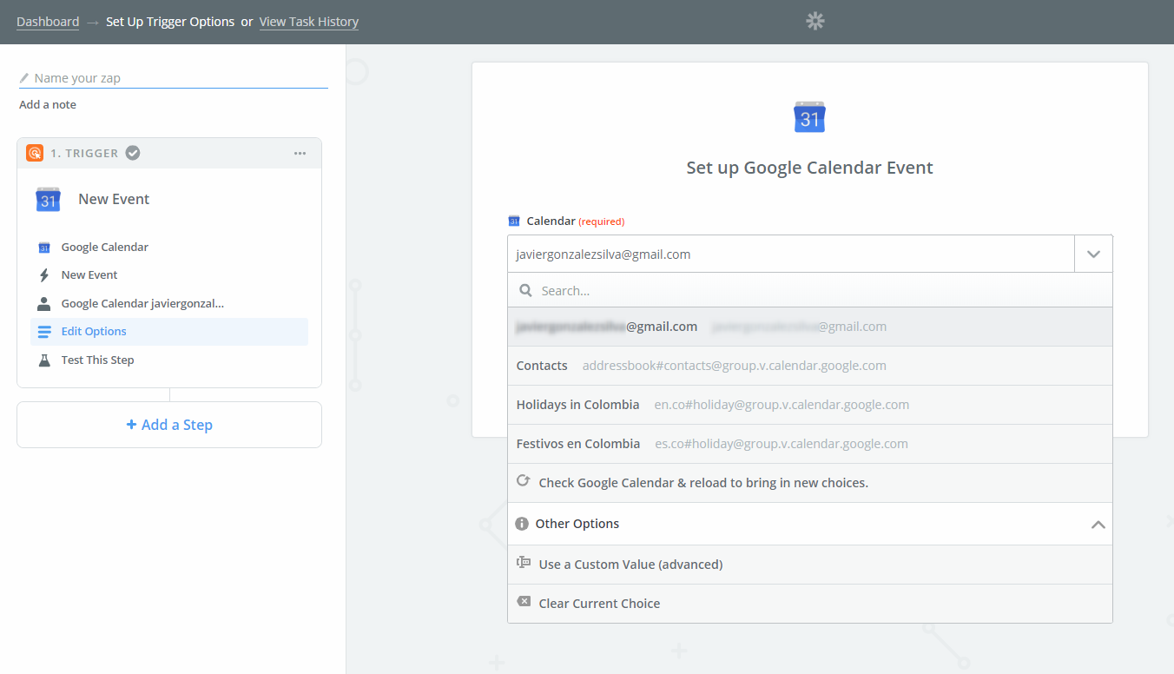
Task: Select the Holidays in Colombia calendar
Action: [x=577, y=405]
